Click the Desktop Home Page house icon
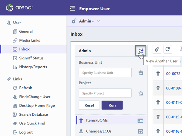 15,106
